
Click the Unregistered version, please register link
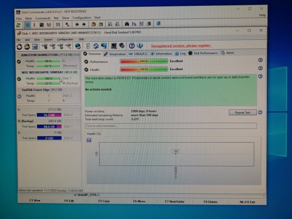point(181,46)
